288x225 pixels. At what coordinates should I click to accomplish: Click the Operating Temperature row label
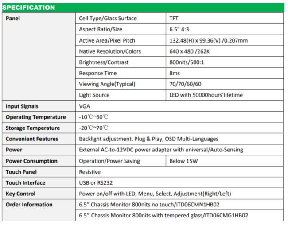pos(35,117)
